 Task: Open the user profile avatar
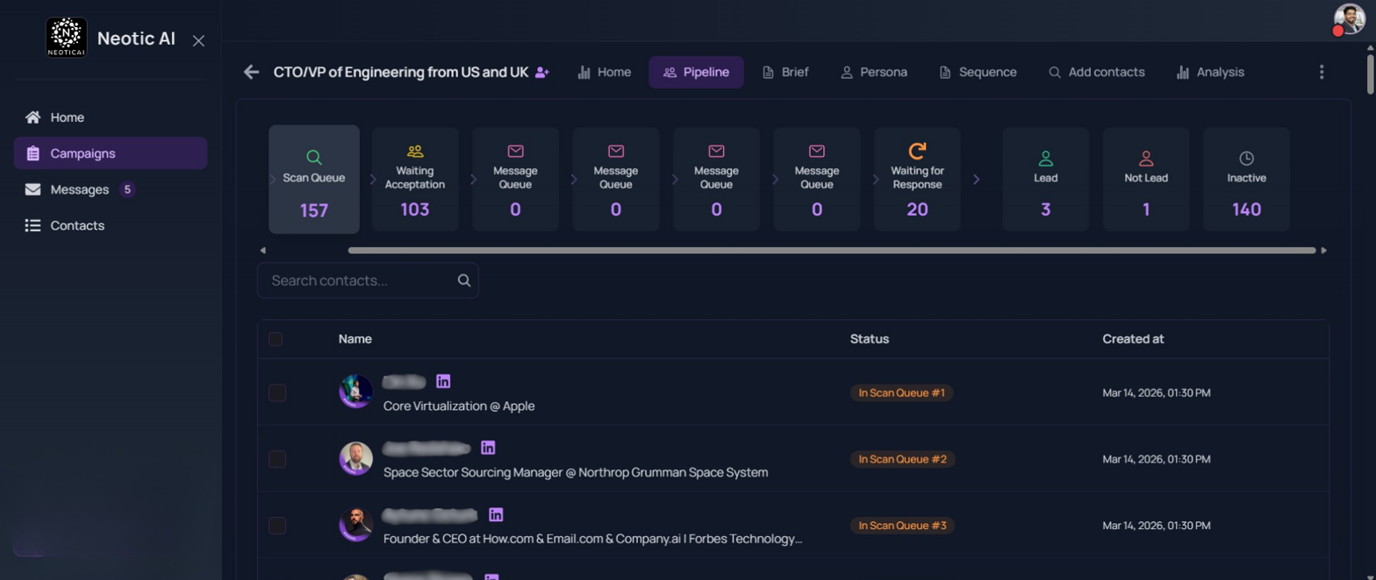(x=1350, y=19)
